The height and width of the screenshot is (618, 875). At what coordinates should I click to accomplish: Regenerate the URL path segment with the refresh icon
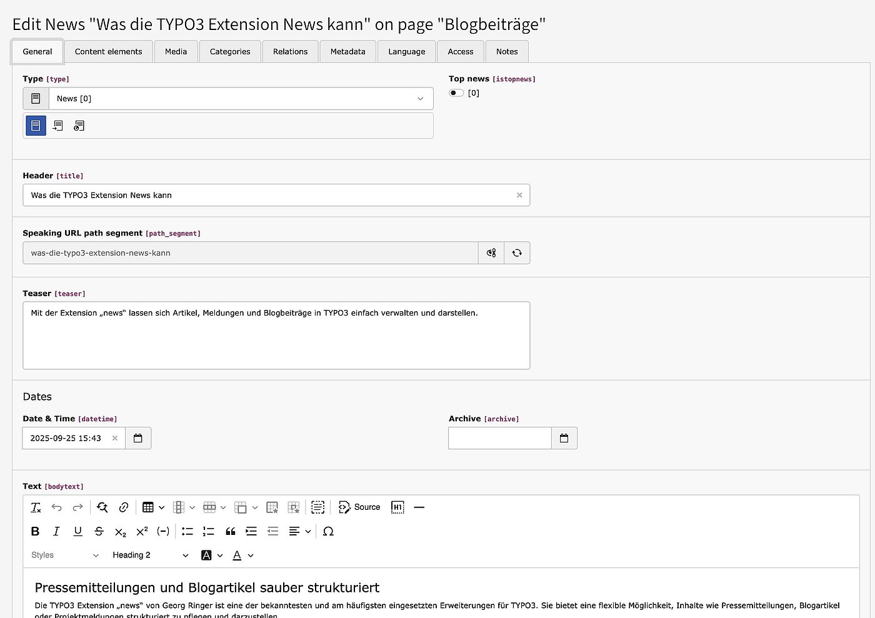pyautogui.click(x=517, y=252)
